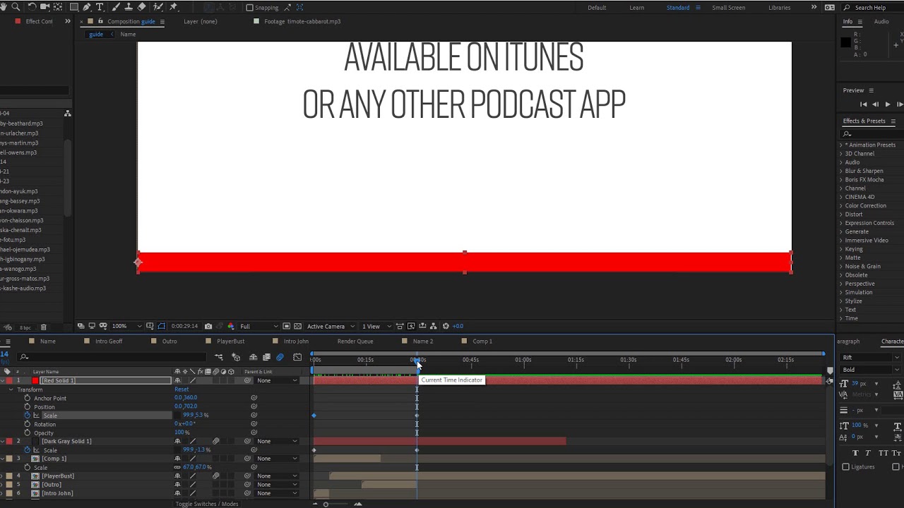Click Reset for the Transform properties

click(x=182, y=389)
